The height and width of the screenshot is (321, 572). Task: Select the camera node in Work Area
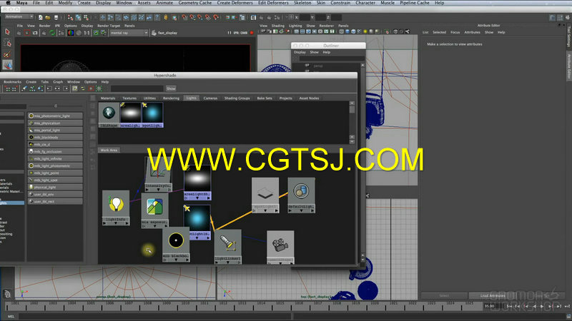click(x=280, y=247)
